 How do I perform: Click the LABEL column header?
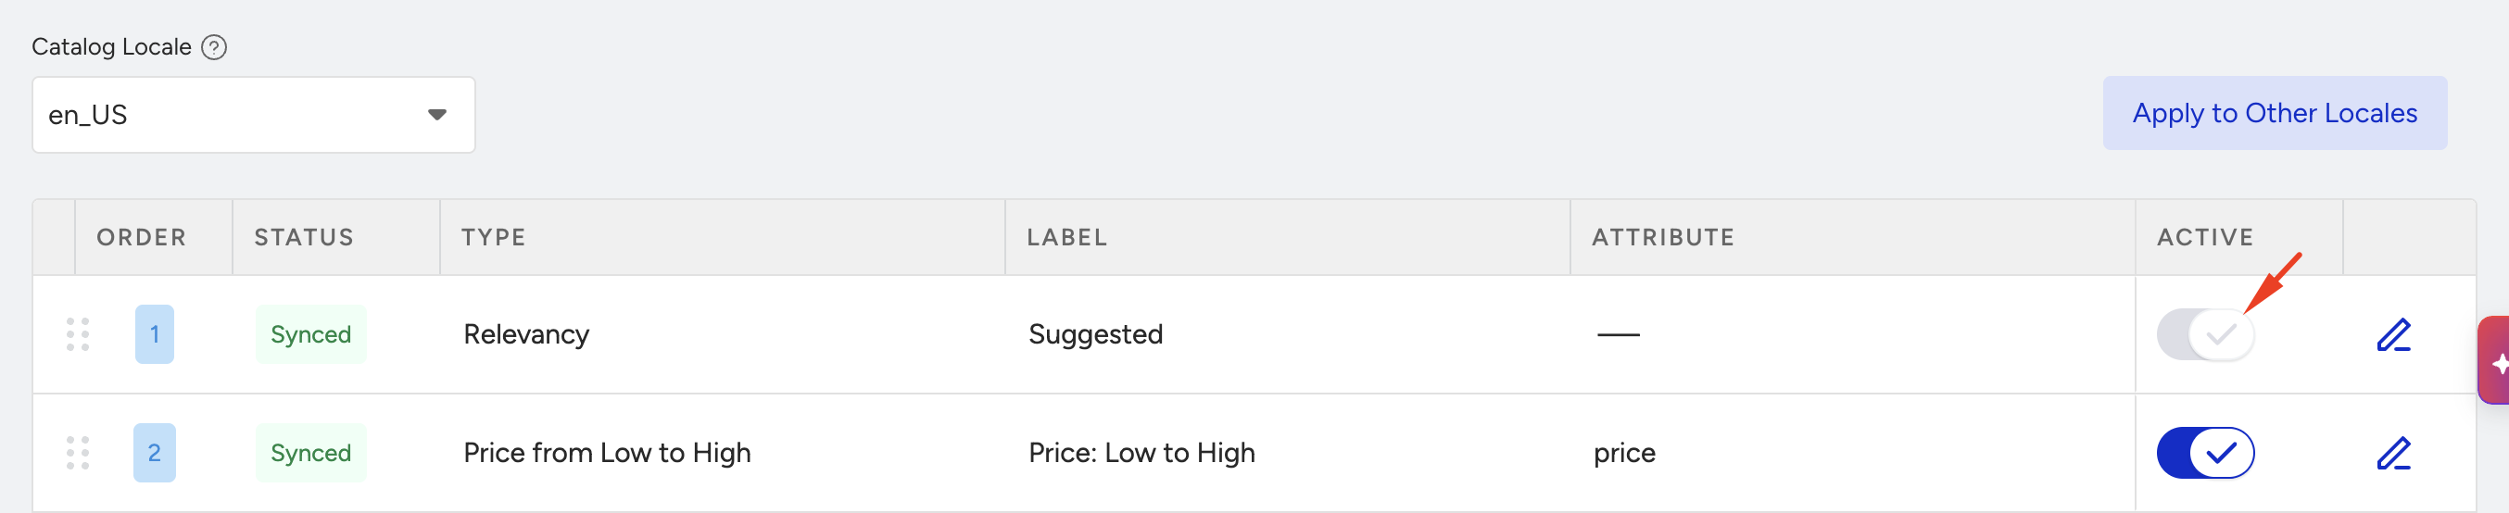pos(1066,236)
